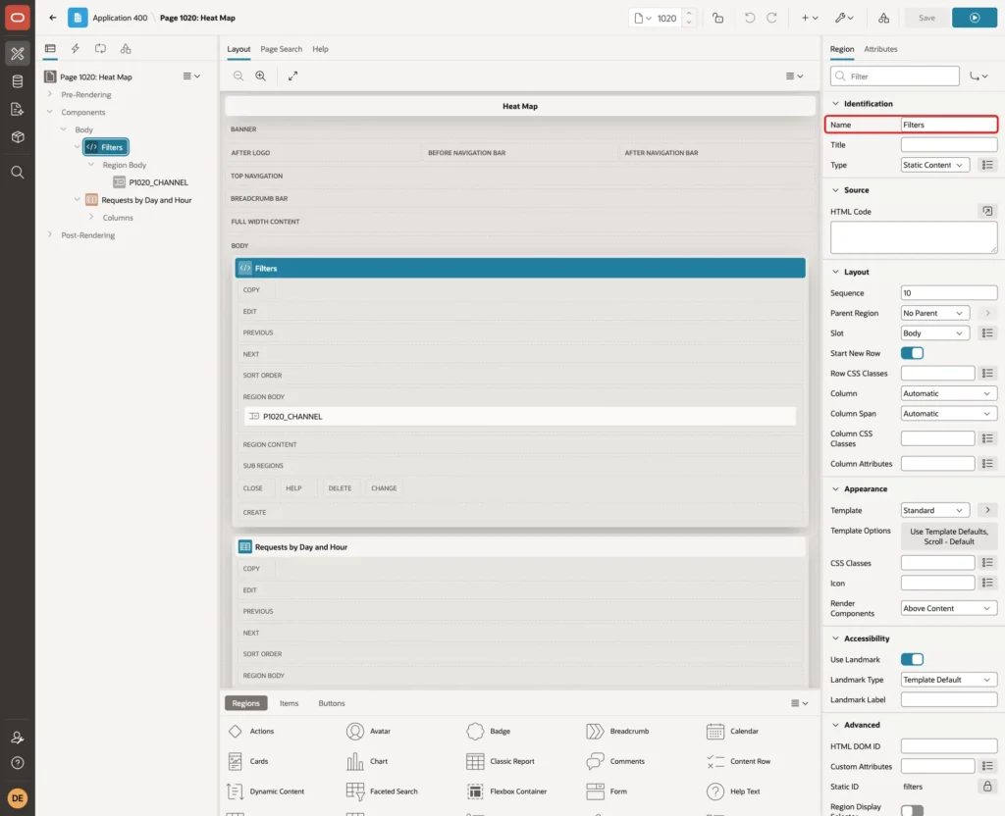Viewport: 1005px width, 816px height.
Task: Open the Shared Components toolbar icon
Action: (883, 18)
